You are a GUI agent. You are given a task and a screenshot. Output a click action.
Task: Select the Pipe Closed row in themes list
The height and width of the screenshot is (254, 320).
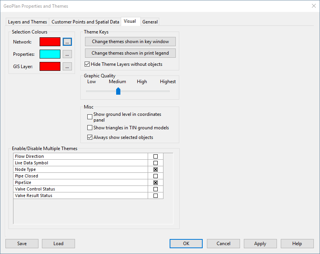coord(88,176)
